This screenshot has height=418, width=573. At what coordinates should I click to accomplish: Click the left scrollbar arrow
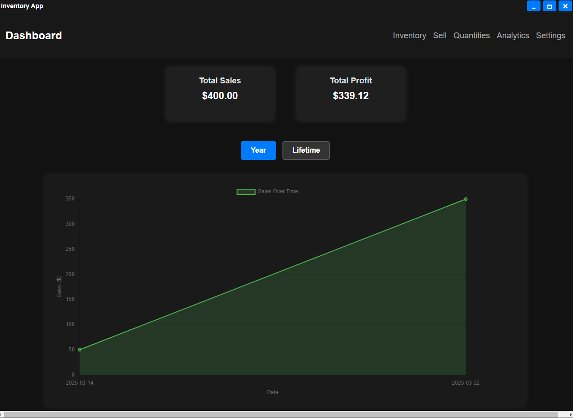point(3,414)
